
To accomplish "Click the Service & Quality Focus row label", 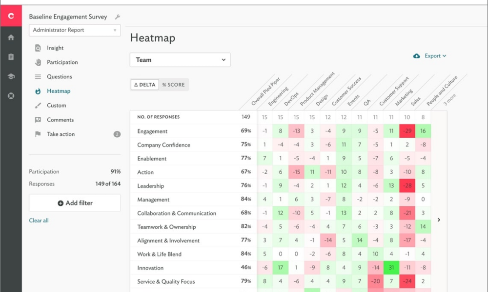I will coord(166,281).
